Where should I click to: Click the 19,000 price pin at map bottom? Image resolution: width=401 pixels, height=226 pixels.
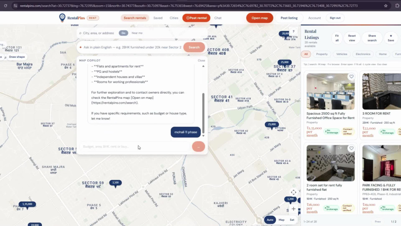[35, 224]
